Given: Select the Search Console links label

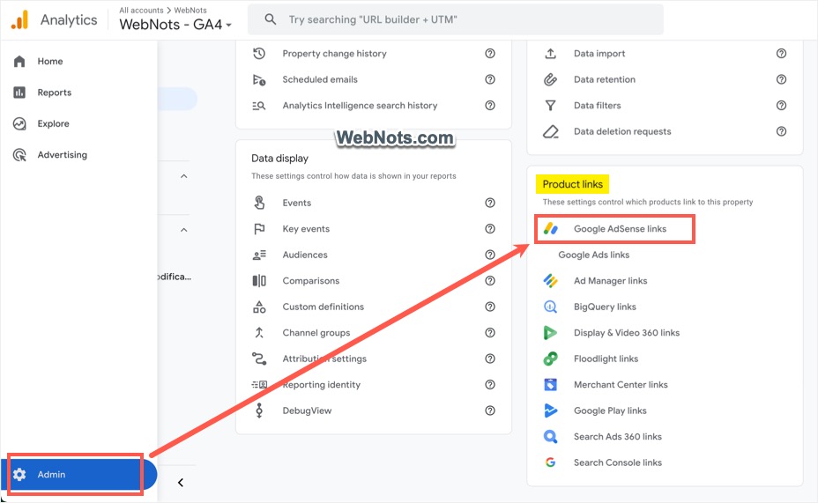Looking at the screenshot, I should pos(618,462).
